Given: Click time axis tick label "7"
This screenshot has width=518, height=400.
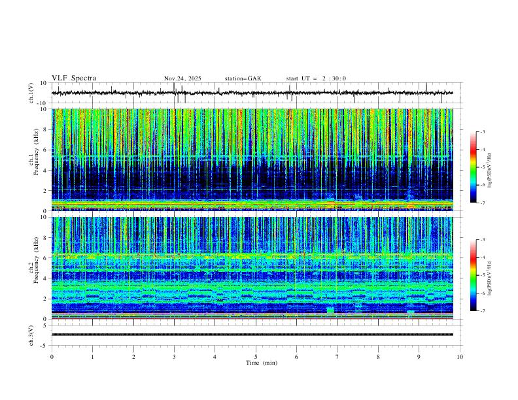Looking at the screenshot, I should coord(337,357).
